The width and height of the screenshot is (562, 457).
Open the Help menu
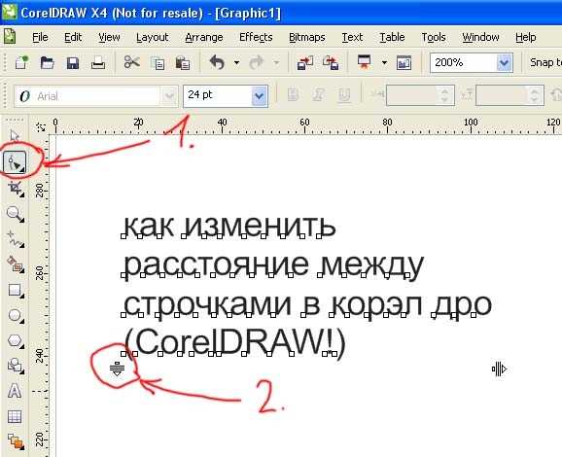pyautogui.click(x=525, y=37)
